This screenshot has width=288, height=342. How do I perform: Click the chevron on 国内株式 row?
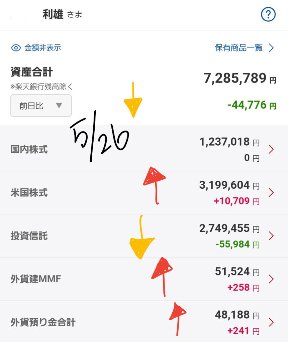pos(271,149)
